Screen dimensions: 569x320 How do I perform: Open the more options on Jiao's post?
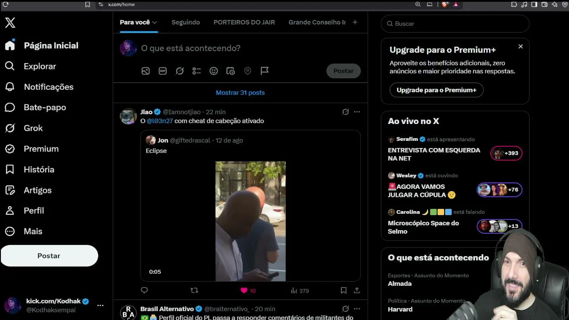point(357,112)
